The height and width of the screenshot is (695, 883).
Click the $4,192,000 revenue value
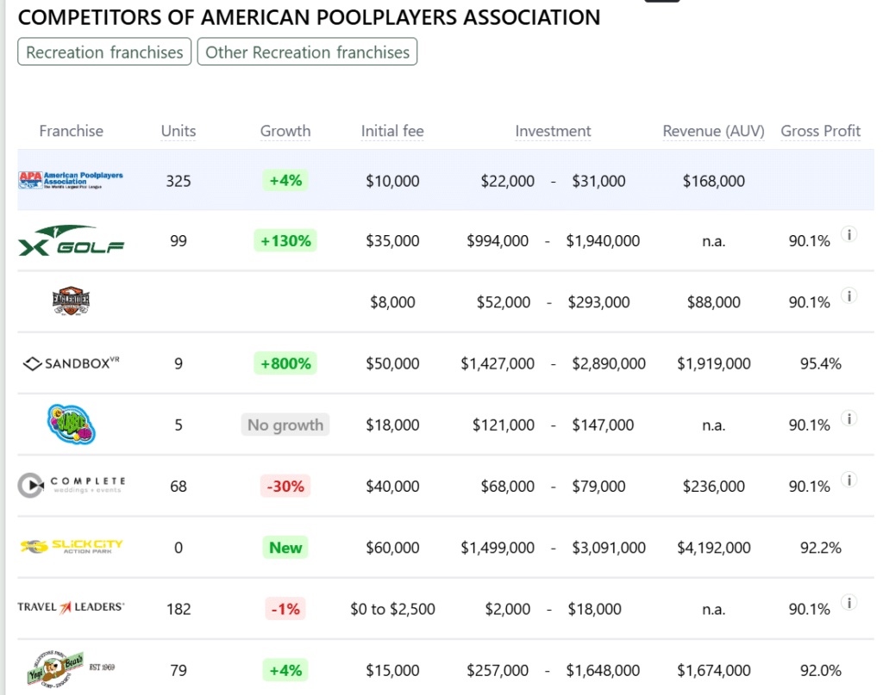point(713,548)
